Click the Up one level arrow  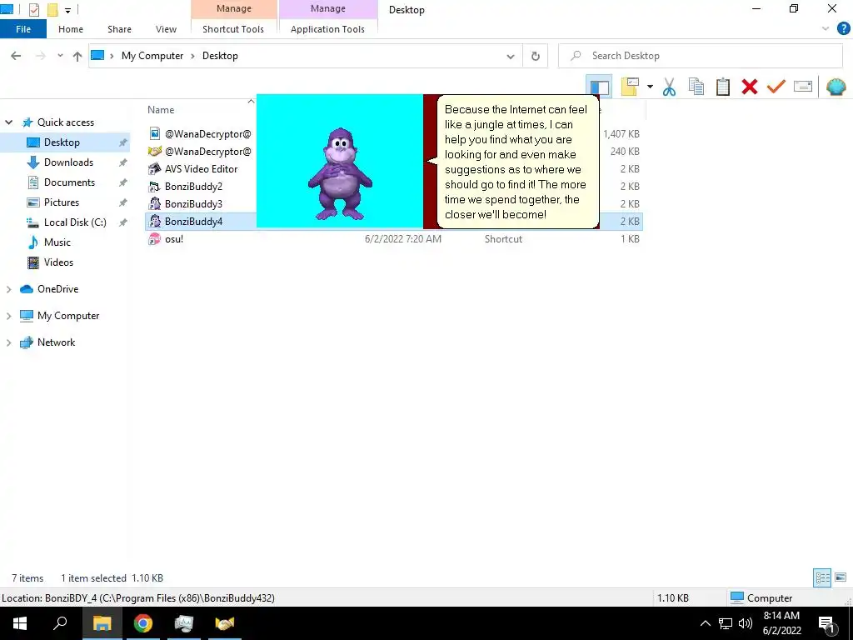pyautogui.click(x=77, y=56)
